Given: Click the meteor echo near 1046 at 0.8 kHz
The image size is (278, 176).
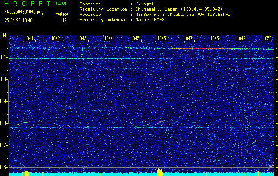Looking at the screenshot, I should [159, 122].
